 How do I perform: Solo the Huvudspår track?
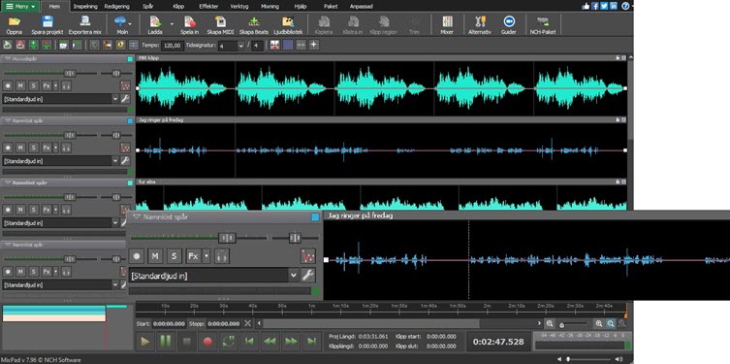(x=33, y=85)
